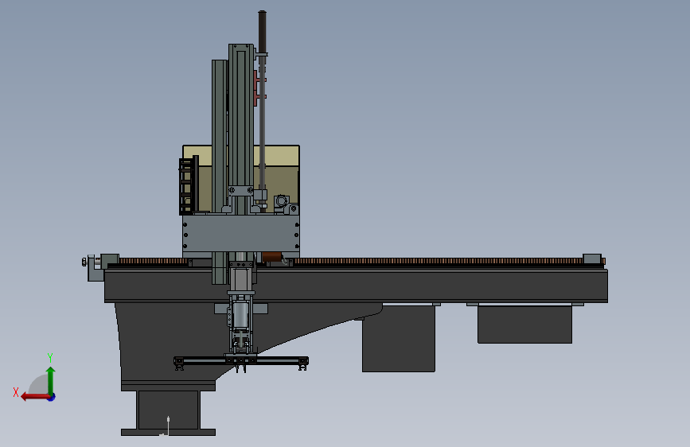Select the middle dark box hanging under the beam
The image size is (690, 447).
point(398,339)
